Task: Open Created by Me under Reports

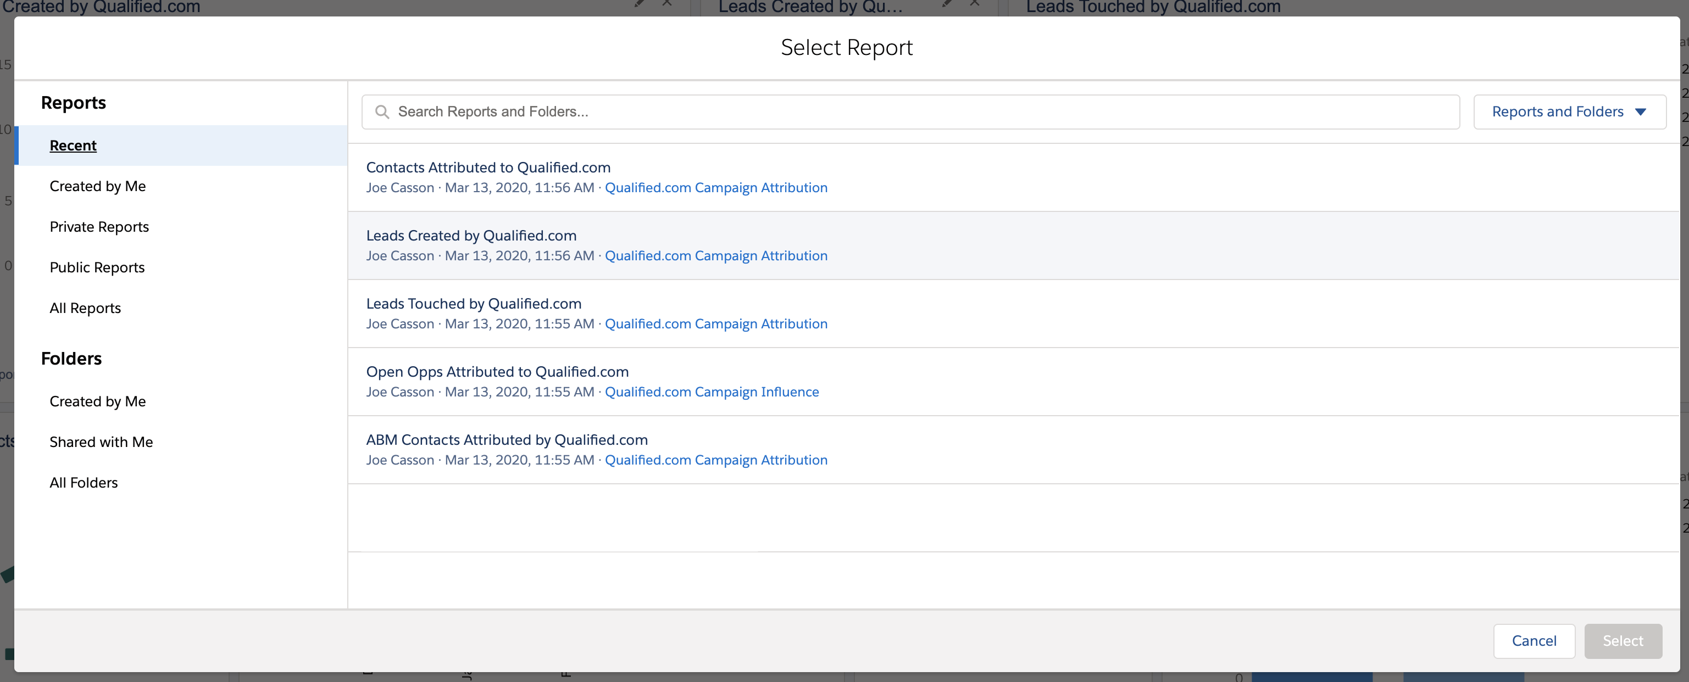Action: click(x=98, y=186)
